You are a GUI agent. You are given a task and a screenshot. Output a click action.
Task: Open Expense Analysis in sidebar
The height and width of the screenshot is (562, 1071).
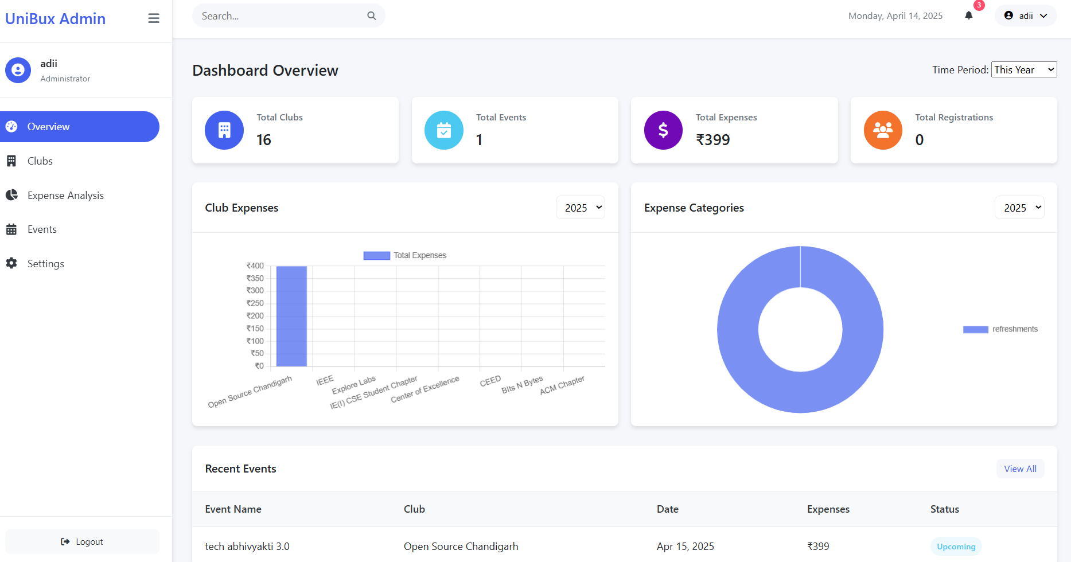tap(65, 196)
